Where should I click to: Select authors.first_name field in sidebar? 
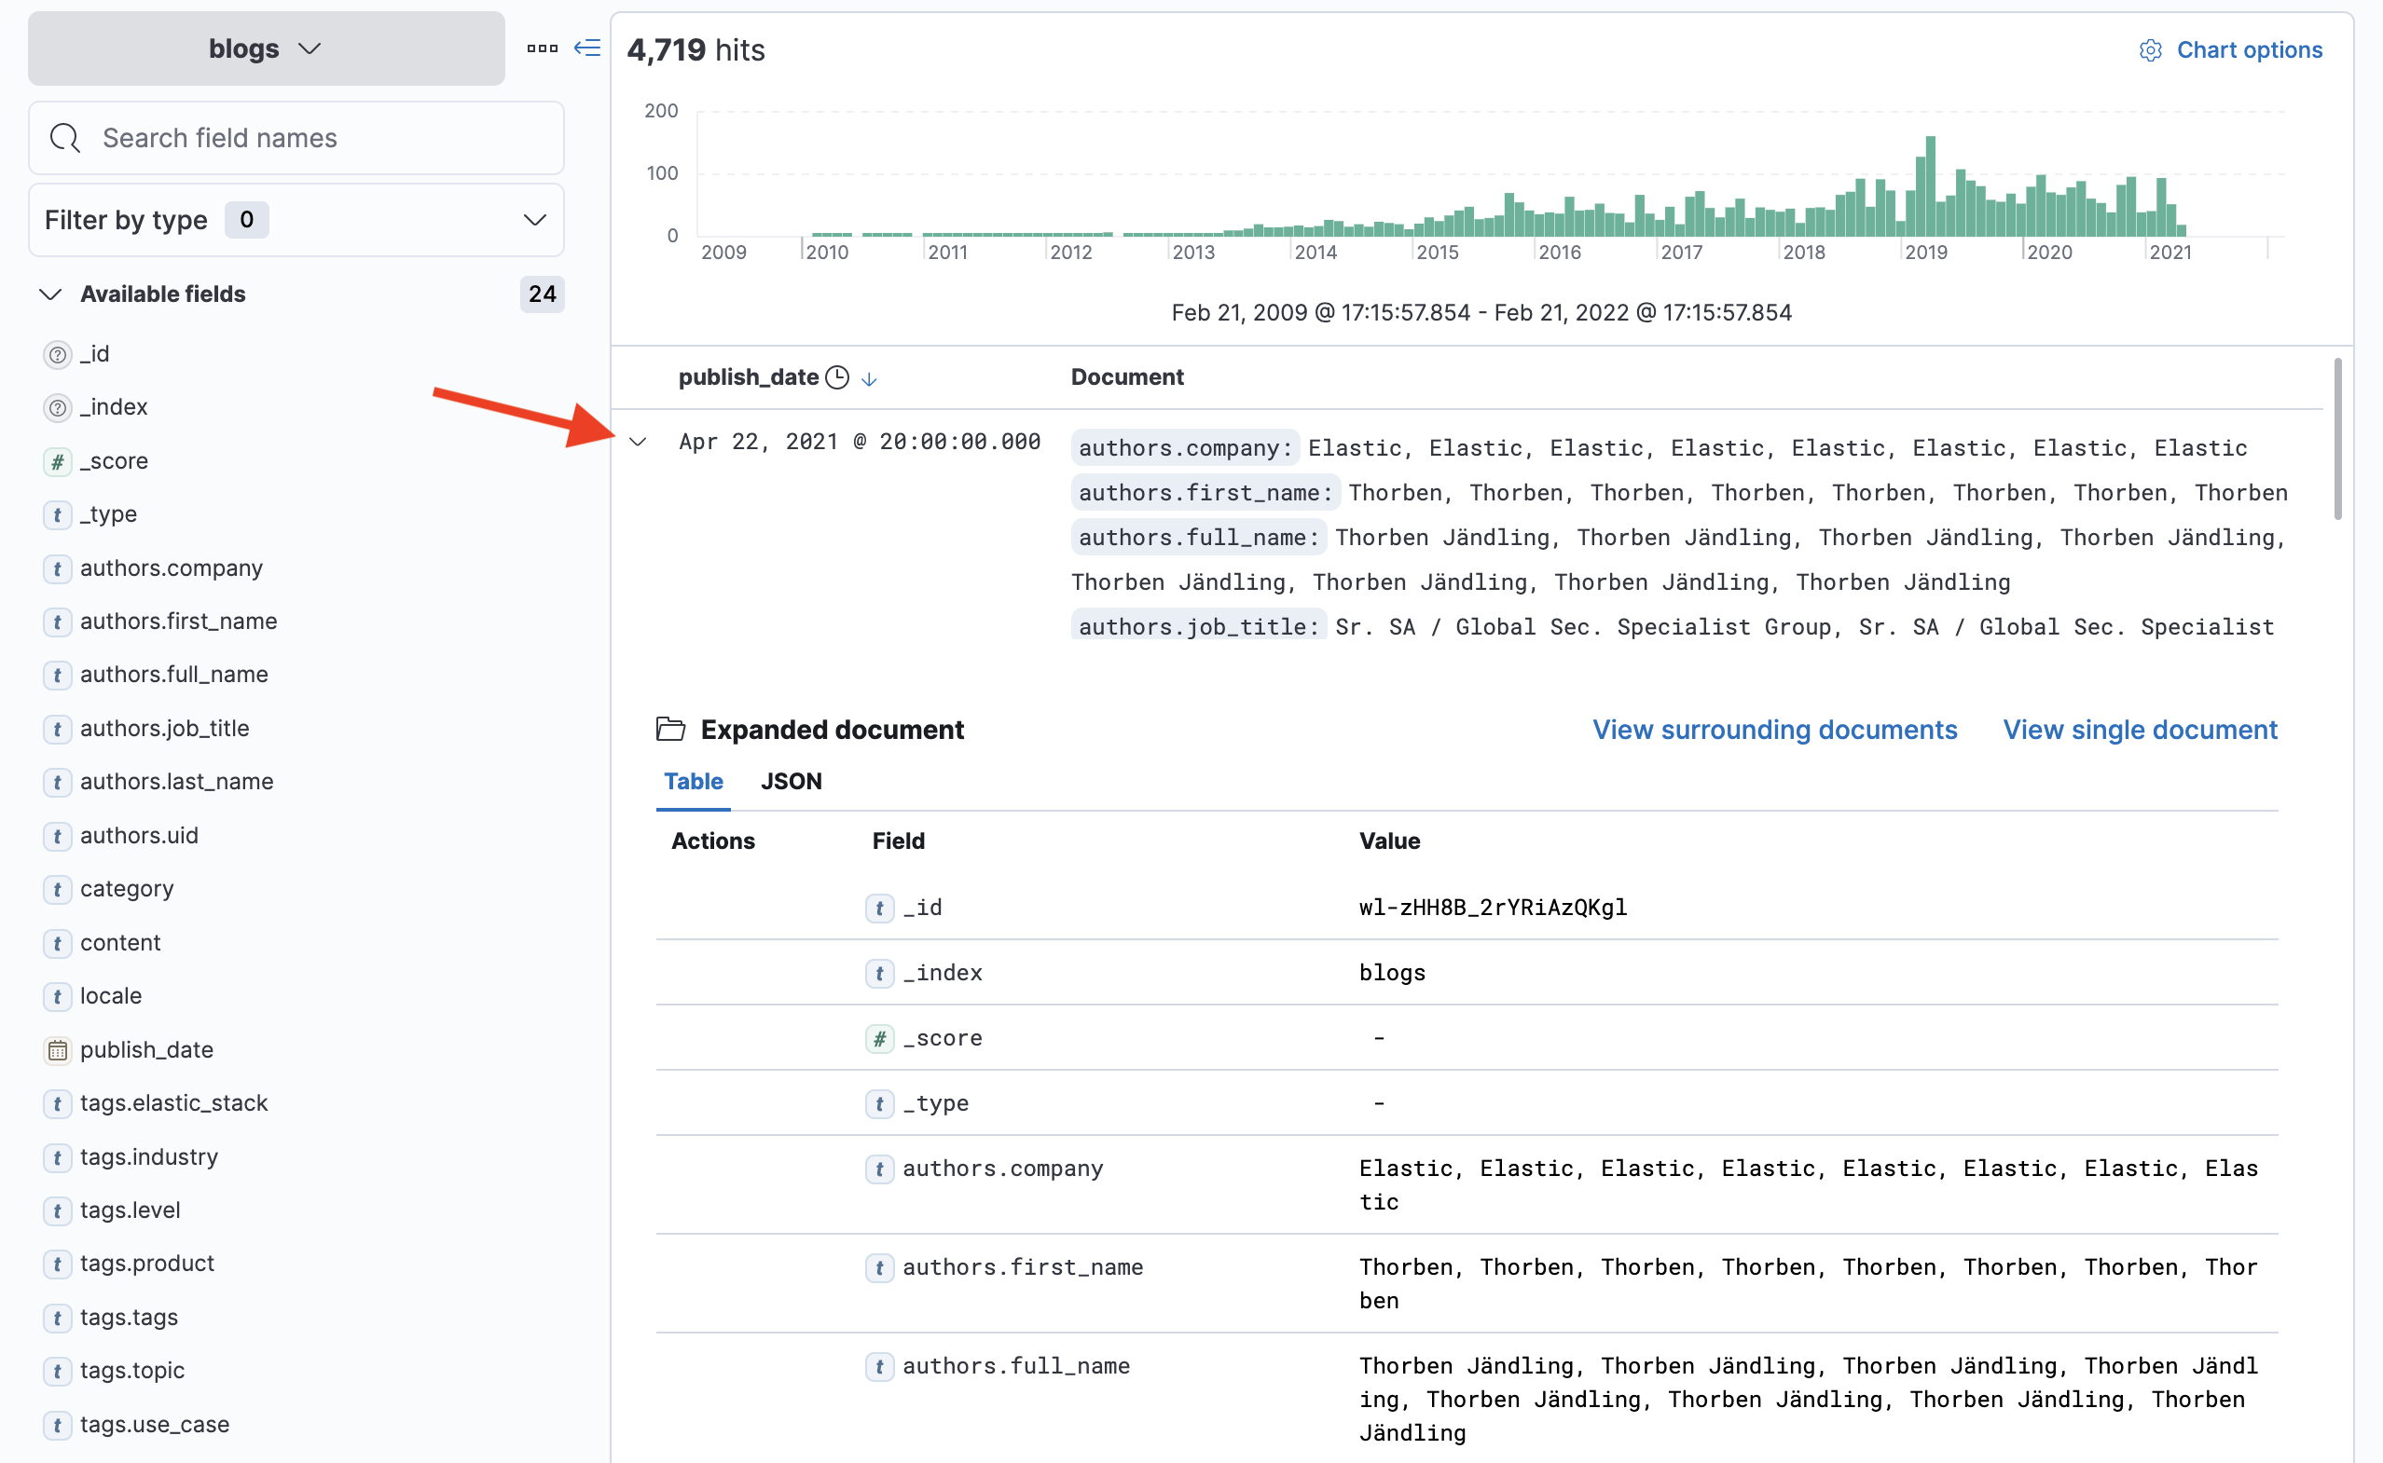(x=179, y=622)
